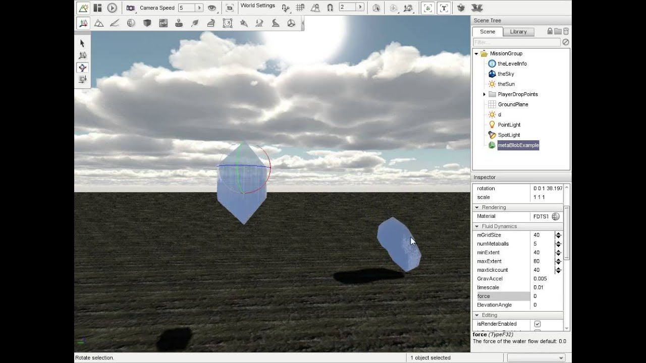
Task: Click the explode prefab icon
Action: coord(477,8)
